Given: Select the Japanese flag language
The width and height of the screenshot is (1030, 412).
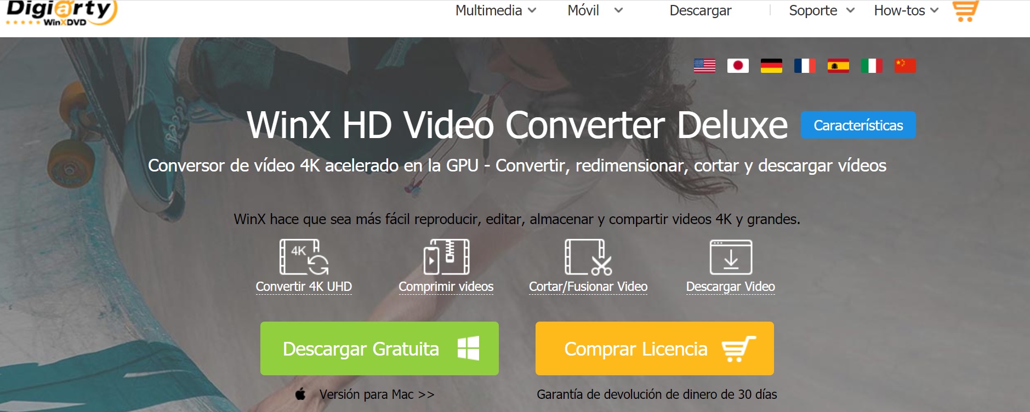Looking at the screenshot, I should pyautogui.click(x=738, y=66).
